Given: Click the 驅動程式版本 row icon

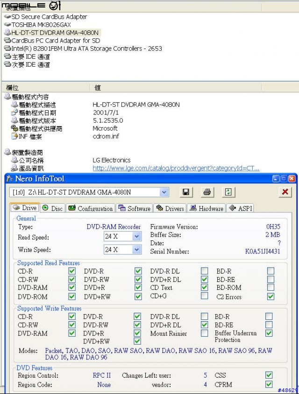Looking at the screenshot, I should [x=14, y=120].
